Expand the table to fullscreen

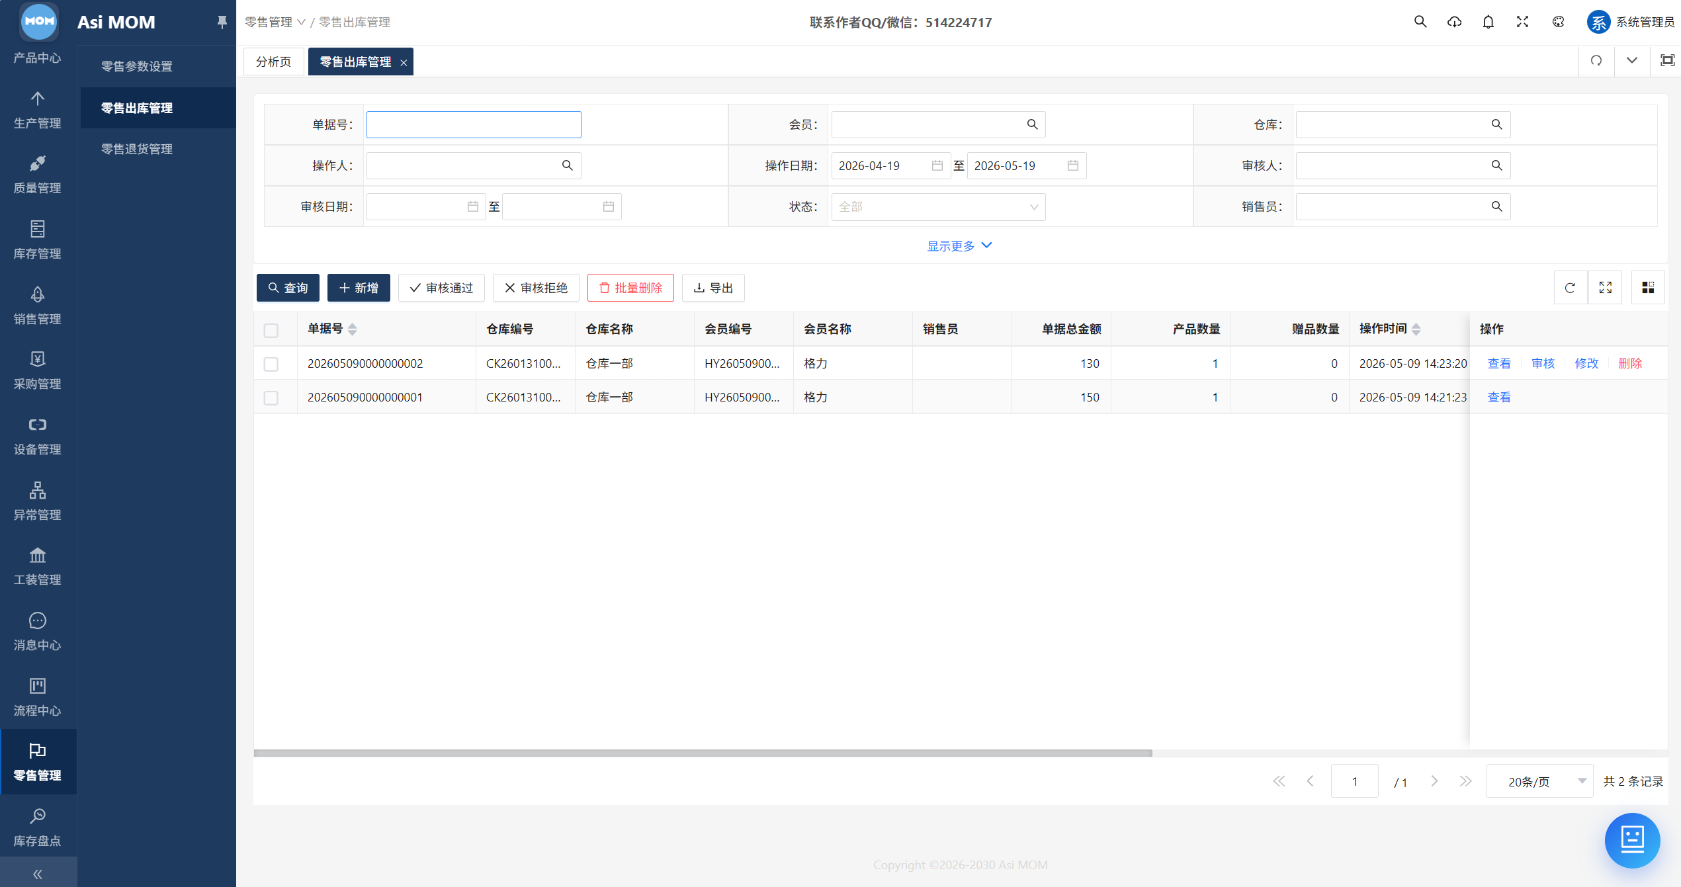pos(1606,288)
